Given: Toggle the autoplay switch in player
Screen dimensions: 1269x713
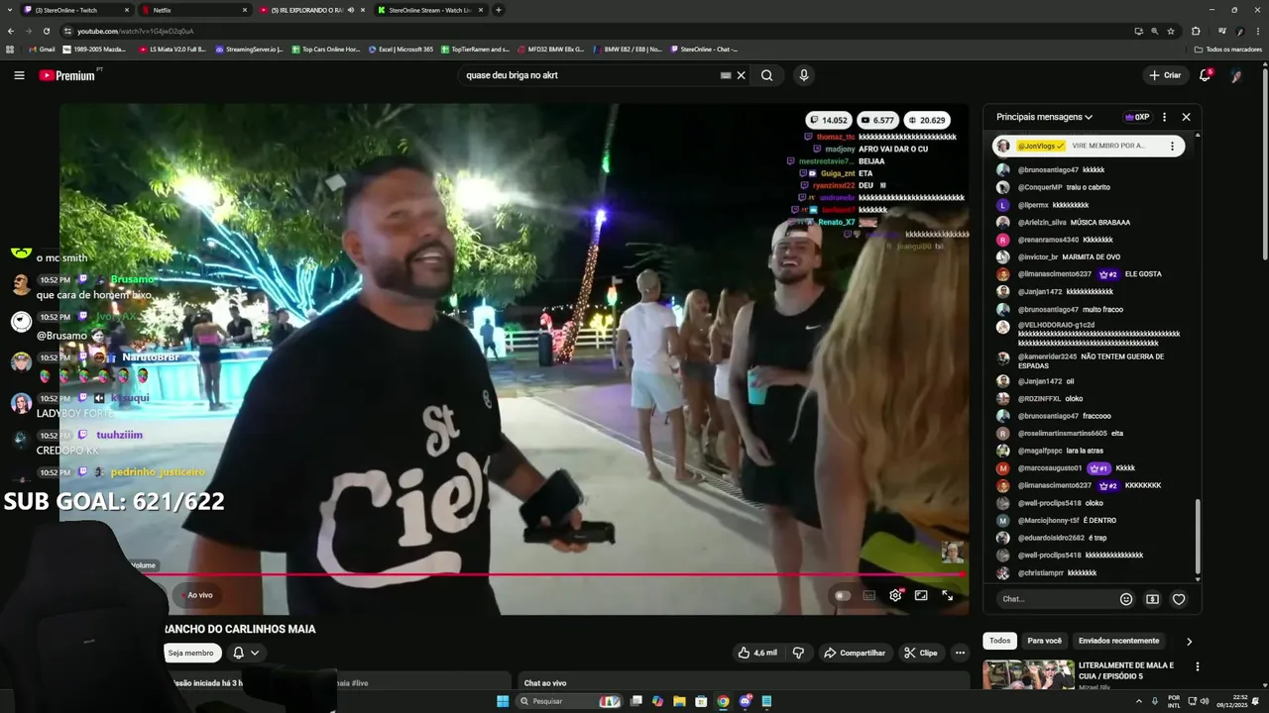Looking at the screenshot, I should (x=843, y=595).
